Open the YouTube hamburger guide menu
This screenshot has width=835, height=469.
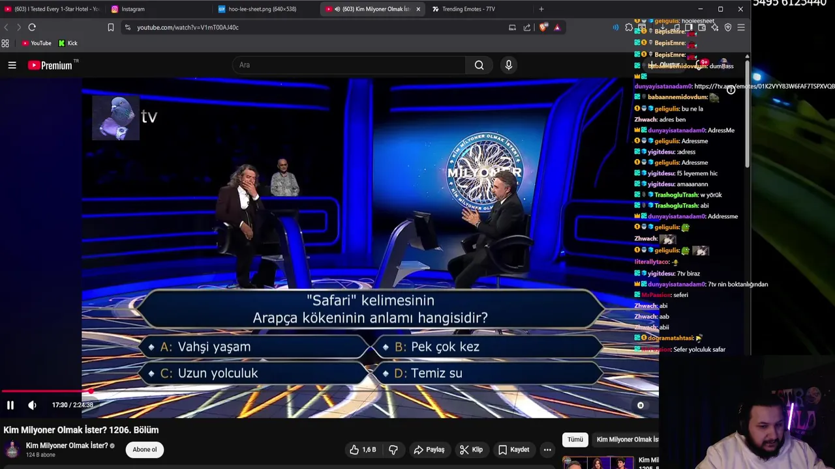pyautogui.click(x=12, y=65)
